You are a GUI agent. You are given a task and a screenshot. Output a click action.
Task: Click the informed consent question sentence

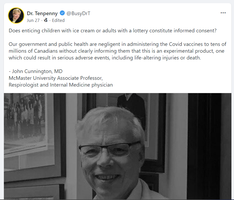pos(113,31)
